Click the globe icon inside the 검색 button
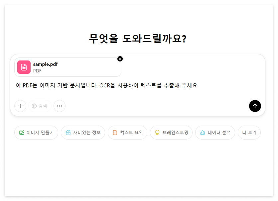The image size is (278, 201). click(x=35, y=106)
